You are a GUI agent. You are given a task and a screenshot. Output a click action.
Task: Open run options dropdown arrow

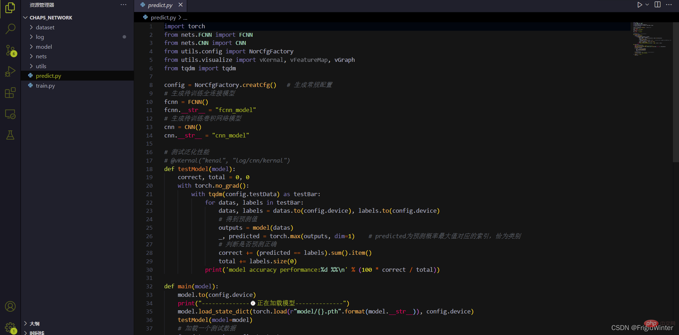tap(647, 5)
